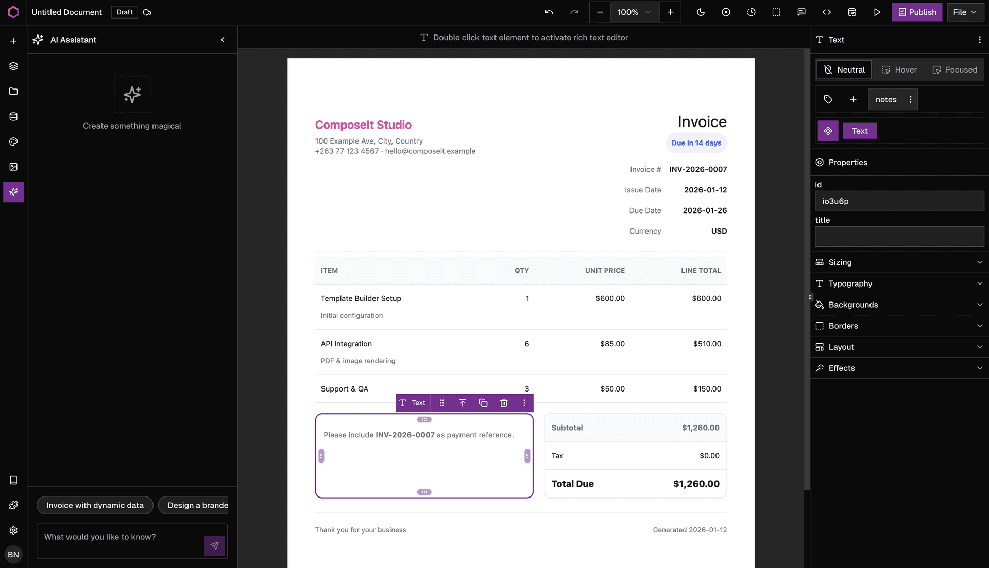The width and height of the screenshot is (989, 568).
Task: Open the image assets panel from the sidebar
Action: coord(13,166)
